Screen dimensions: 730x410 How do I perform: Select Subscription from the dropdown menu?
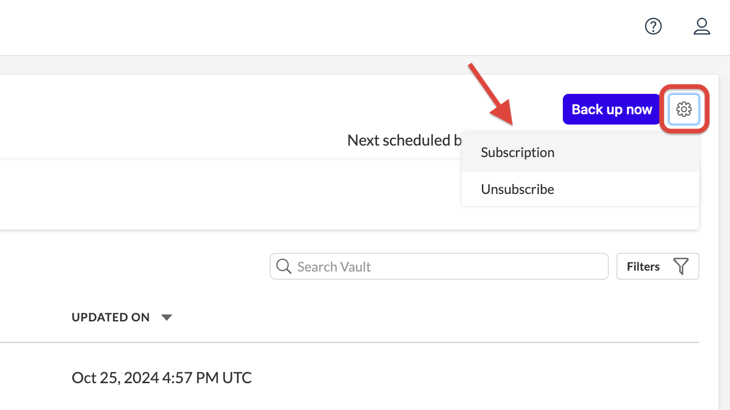point(518,152)
